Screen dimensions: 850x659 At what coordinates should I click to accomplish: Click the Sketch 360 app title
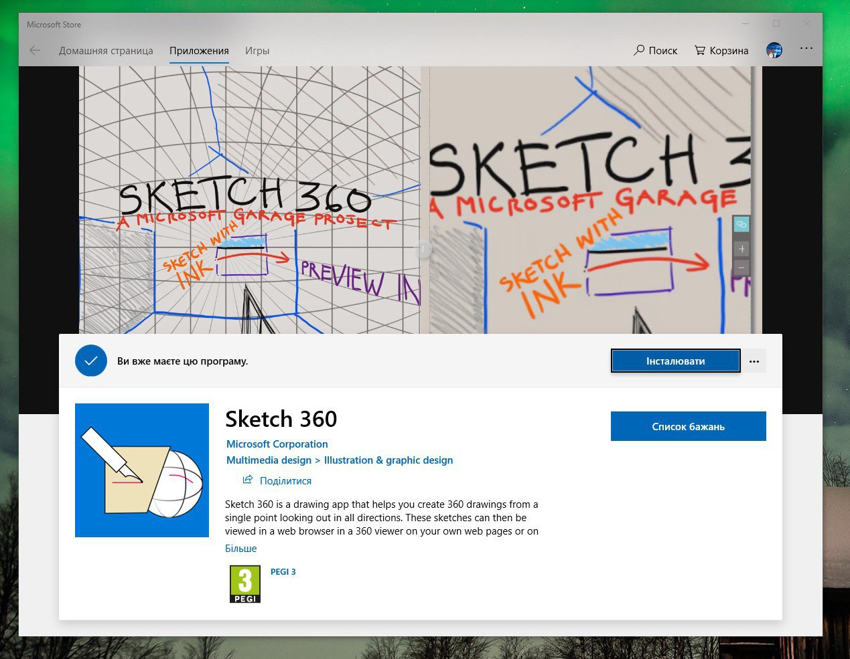pyautogui.click(x=281, y=419)
